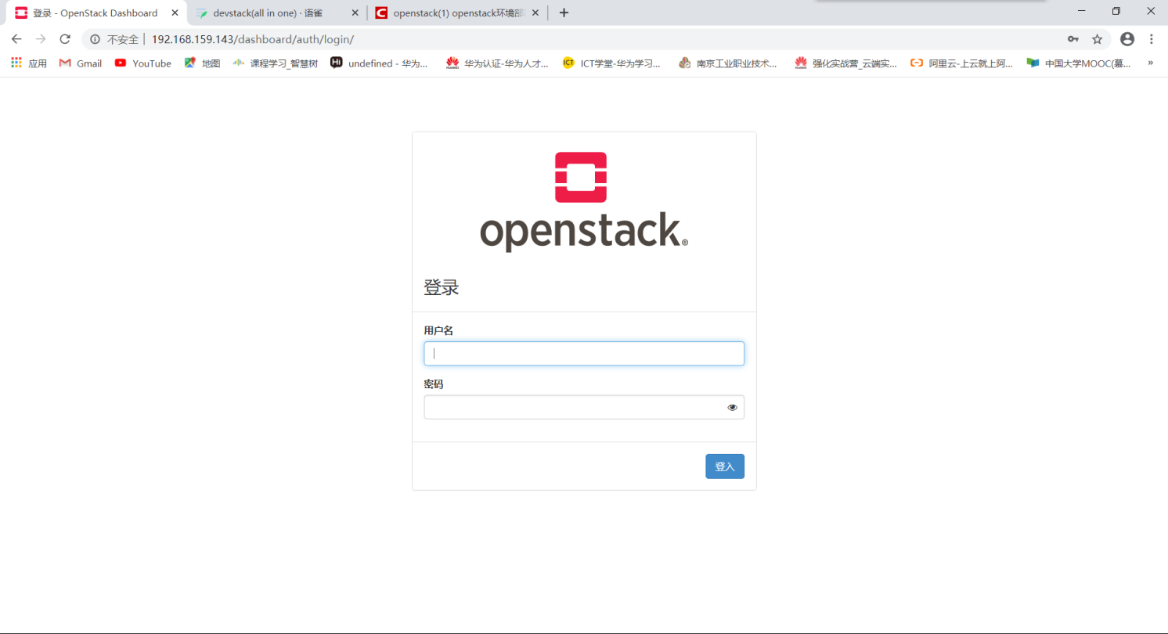
Task: Expand the bookmarks overflow chevron
Action: [1150, 63]
